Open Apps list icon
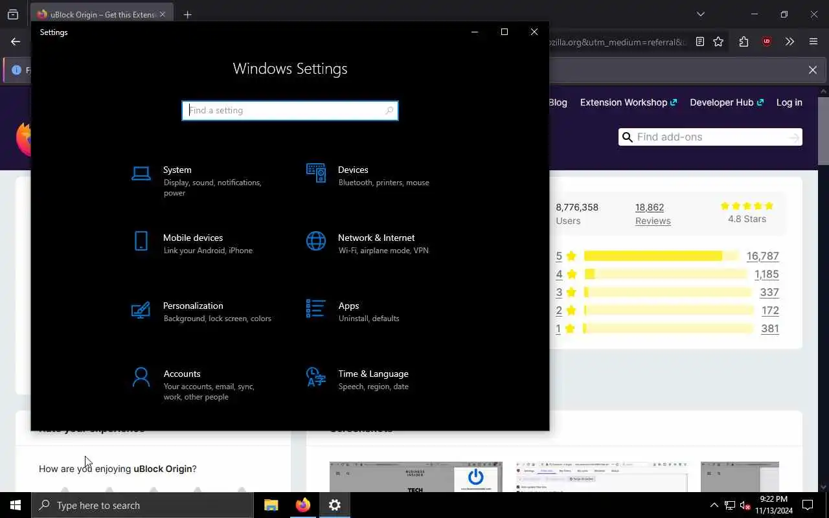Image resolution: width=829 pixels, height=518 pixels. 316,309
